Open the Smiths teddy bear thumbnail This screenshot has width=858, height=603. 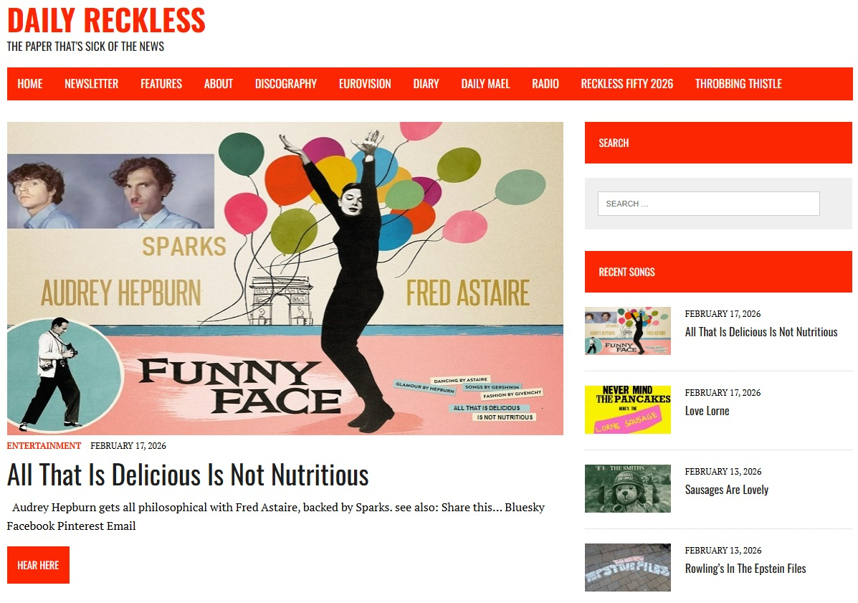tap(628, 489)
